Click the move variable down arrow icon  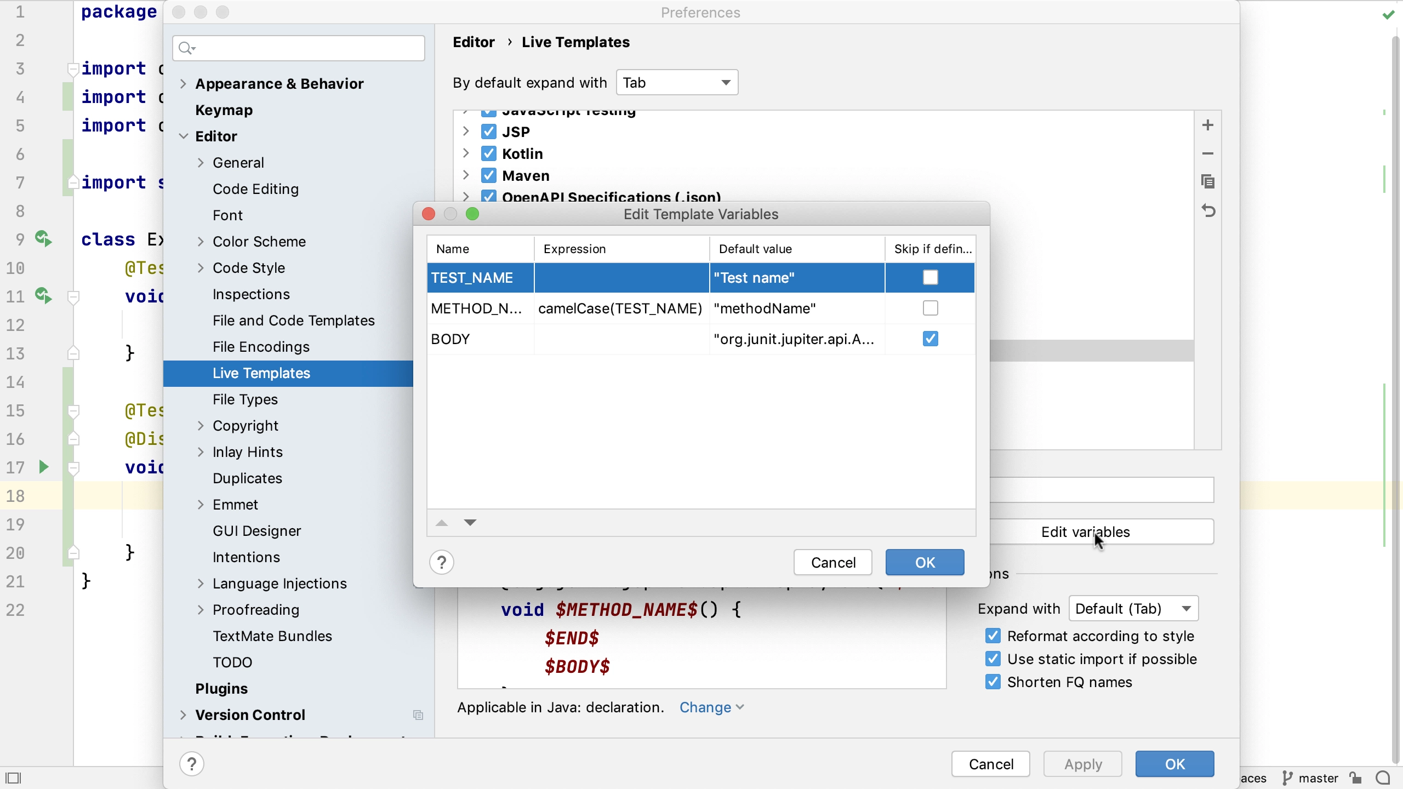tap(470, 521)
